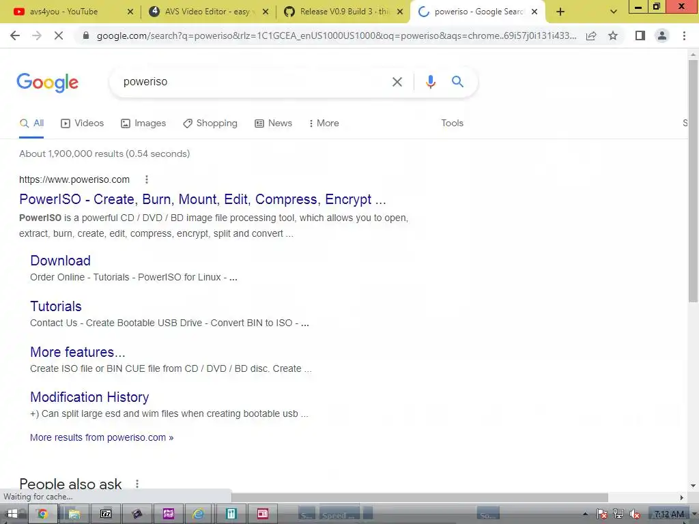
Task: Close the avs4you YouTube tab
Action: tap(130, 12)
